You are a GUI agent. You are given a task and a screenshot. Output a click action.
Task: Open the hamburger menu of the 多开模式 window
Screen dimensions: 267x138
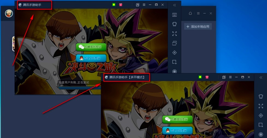click(230, 77)
